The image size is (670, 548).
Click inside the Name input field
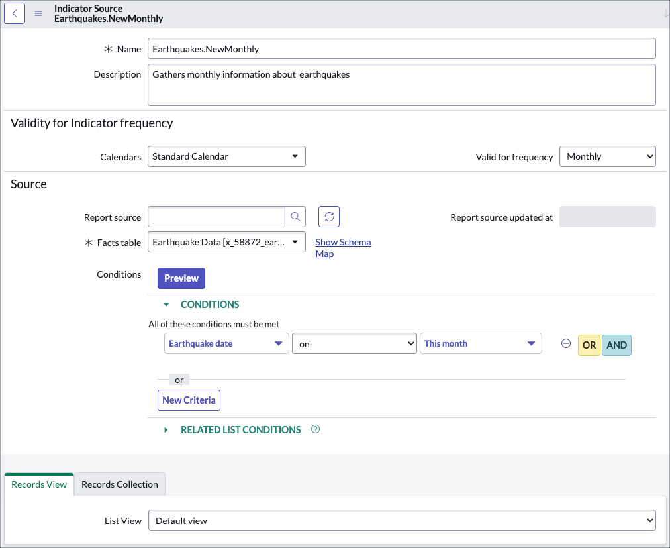click(x=401, y=48)
